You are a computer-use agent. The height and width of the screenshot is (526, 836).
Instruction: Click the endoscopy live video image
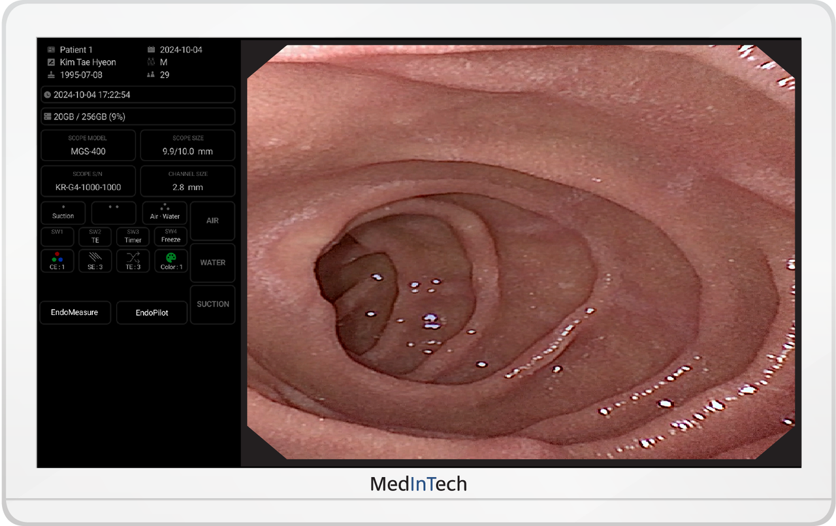[521, 252]
